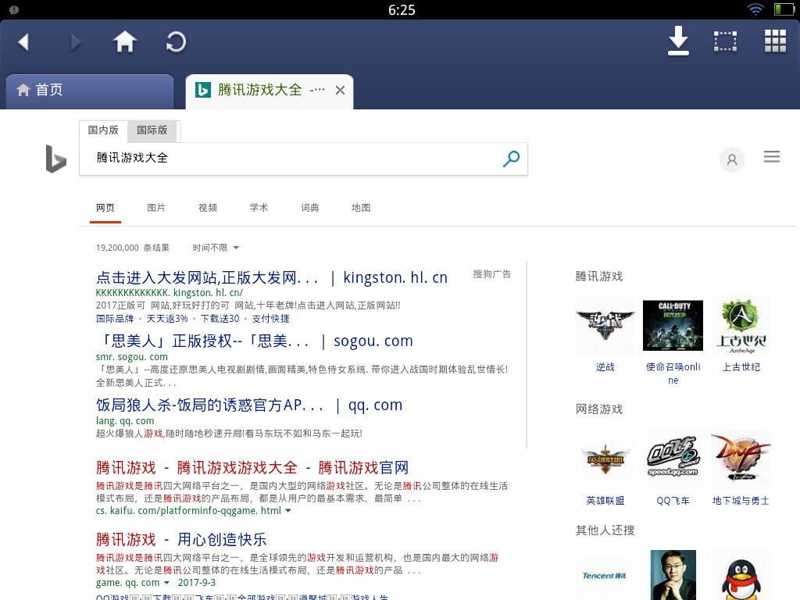Select the 地图 results tab
This screenshot has width=800, height=600.
coord(361,208)
